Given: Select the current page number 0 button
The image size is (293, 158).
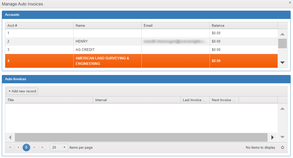Looking at the screenshot, I should (x=26, y=147).
